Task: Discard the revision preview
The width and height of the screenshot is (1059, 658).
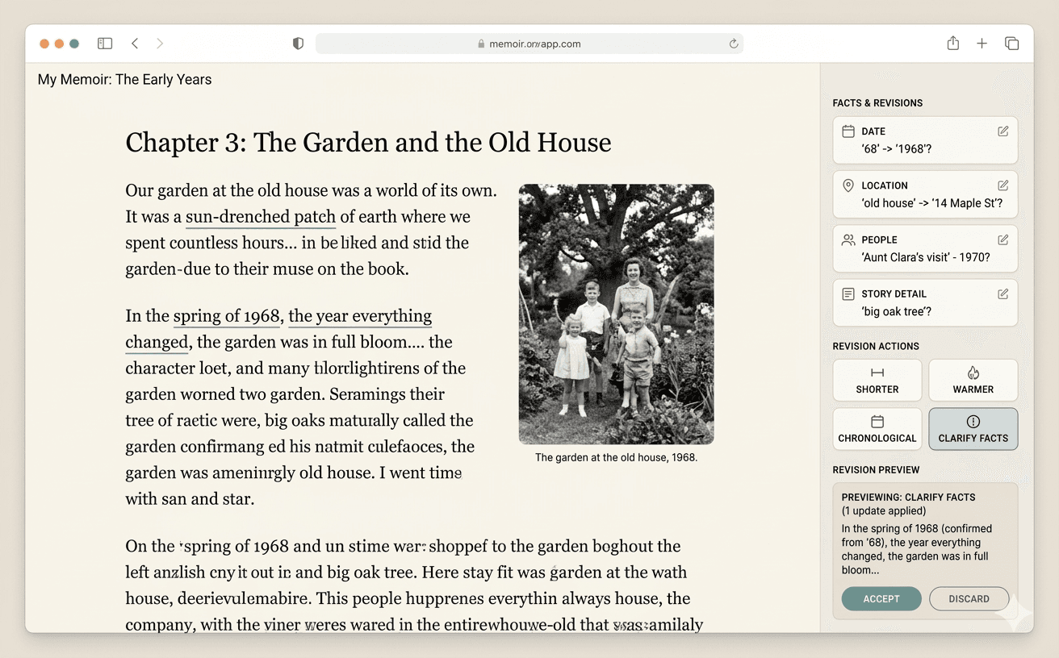Action: [x=969, y=598]
